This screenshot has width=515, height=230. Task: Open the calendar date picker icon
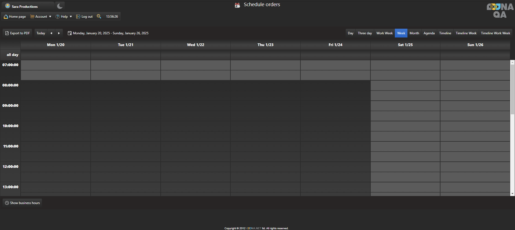(x=69, y=33)
